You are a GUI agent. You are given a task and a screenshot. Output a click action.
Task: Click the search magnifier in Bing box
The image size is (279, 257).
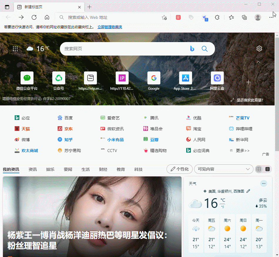[204, 49]
